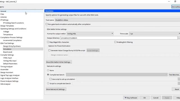
Task: Click the Script Settings button
Action: point(93,50)
